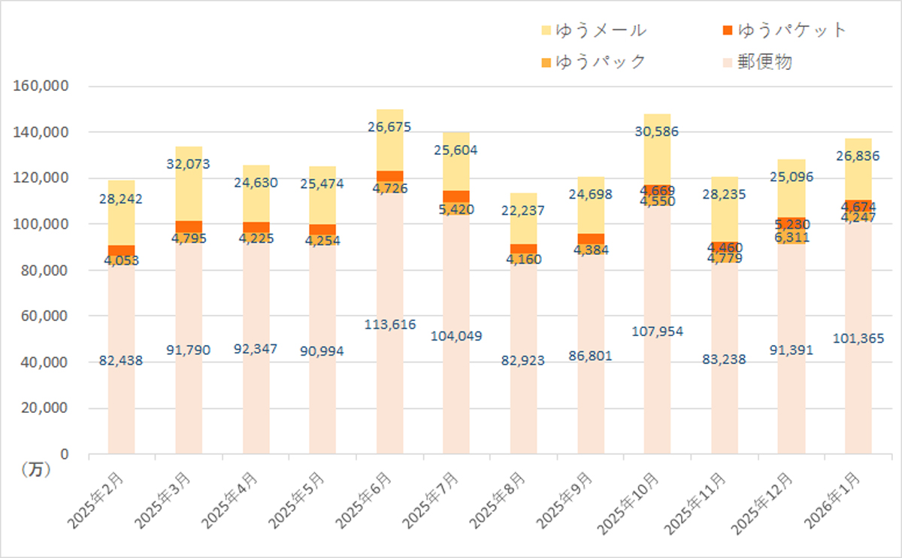Click the 82,438 郵便物 data label
The image size is (902, 558).
[x=121, y=361]
